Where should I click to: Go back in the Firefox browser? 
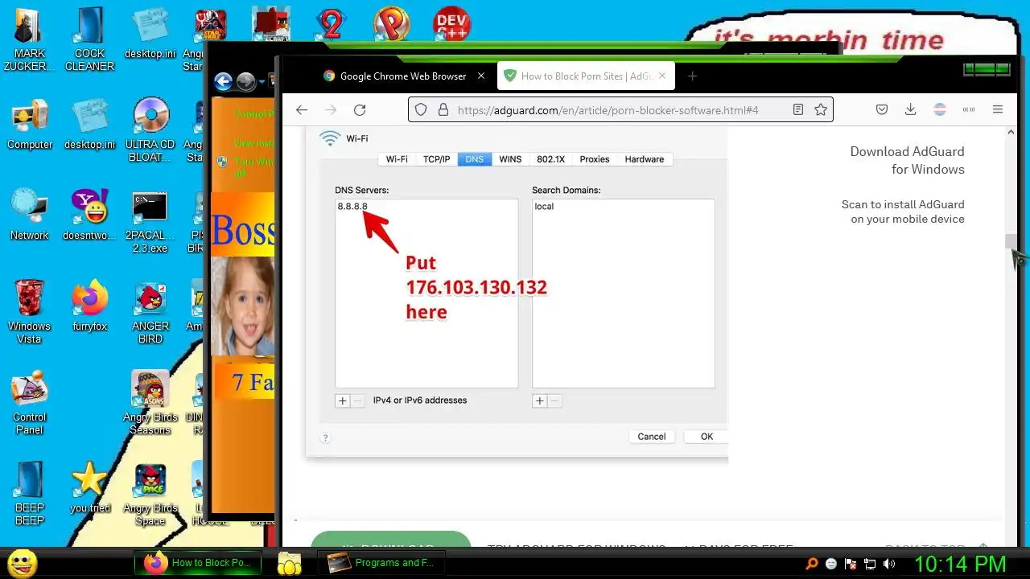[x=302, y=110]
